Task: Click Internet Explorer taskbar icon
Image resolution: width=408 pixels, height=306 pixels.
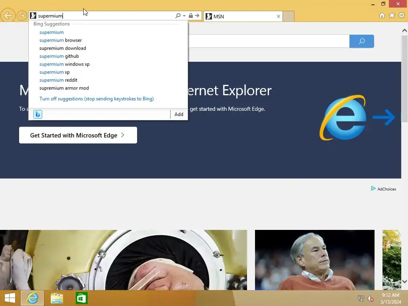Action: click(32, 298)
